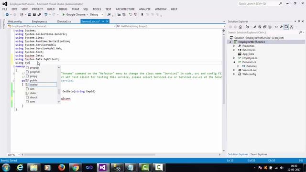The width and height of the screenshot is (306, 172).
Task: Open the Toolbox side panel
Action: 3,24
